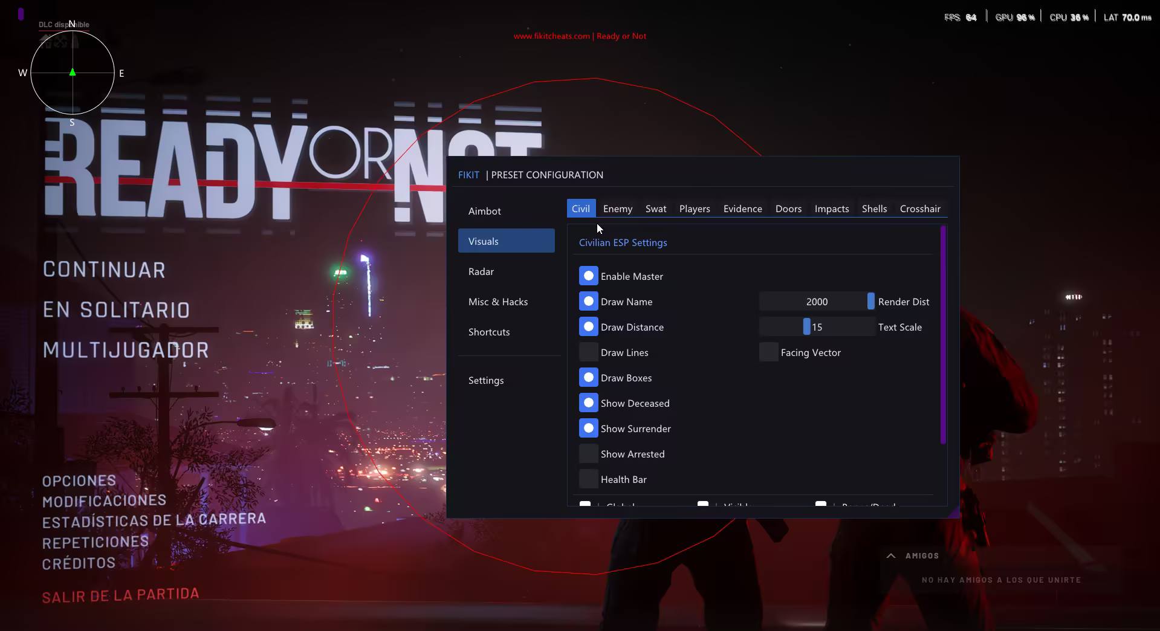This screenshot has width=1160, height=631.
Task: Open the Crosshair tab
Action: (x=919, y=209)
